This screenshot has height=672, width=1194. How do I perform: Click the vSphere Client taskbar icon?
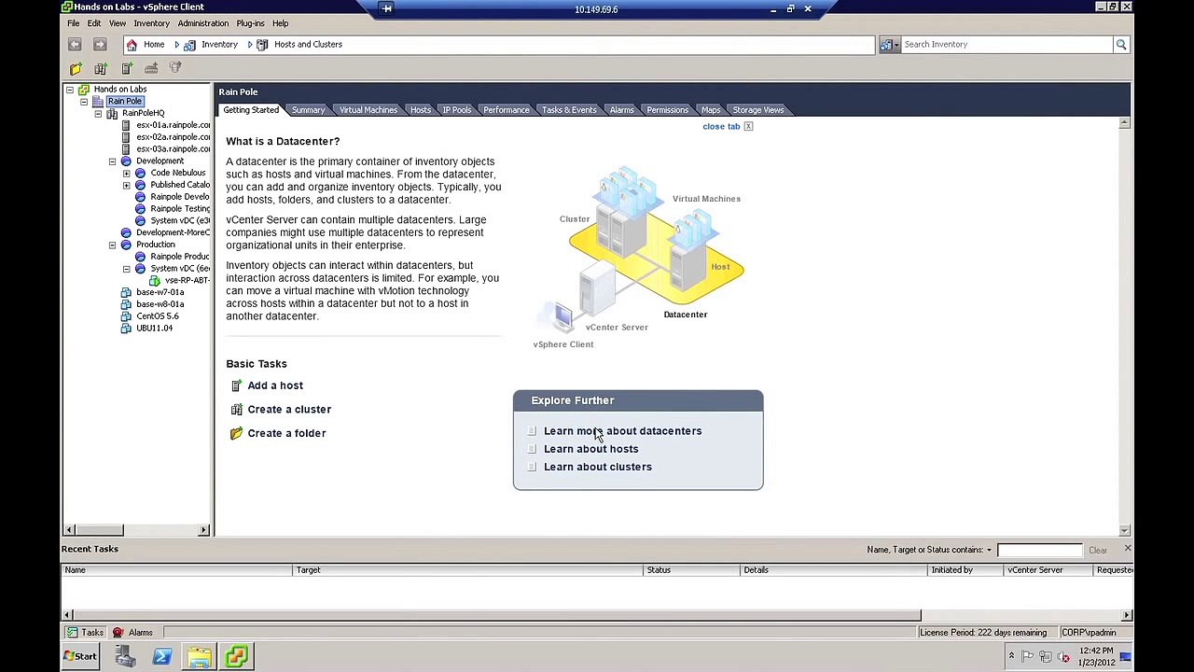[236, 656]
